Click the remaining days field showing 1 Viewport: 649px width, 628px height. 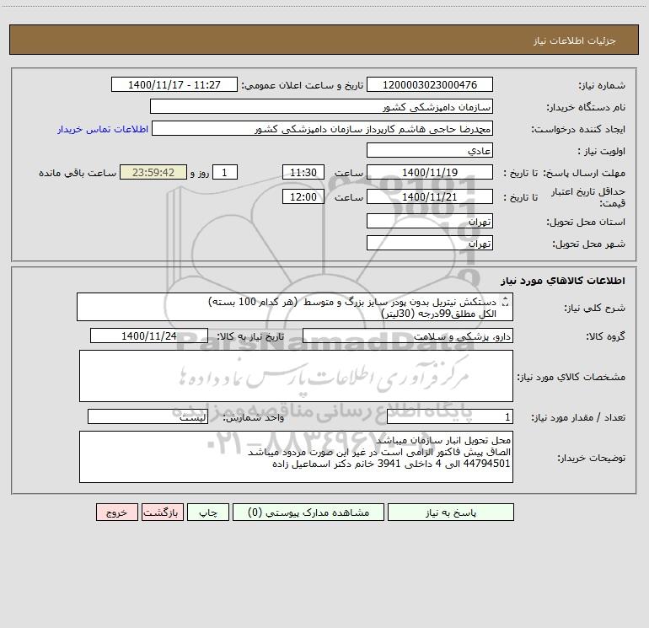coord(225,172)
